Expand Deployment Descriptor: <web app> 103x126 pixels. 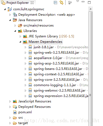click(10, 15)
